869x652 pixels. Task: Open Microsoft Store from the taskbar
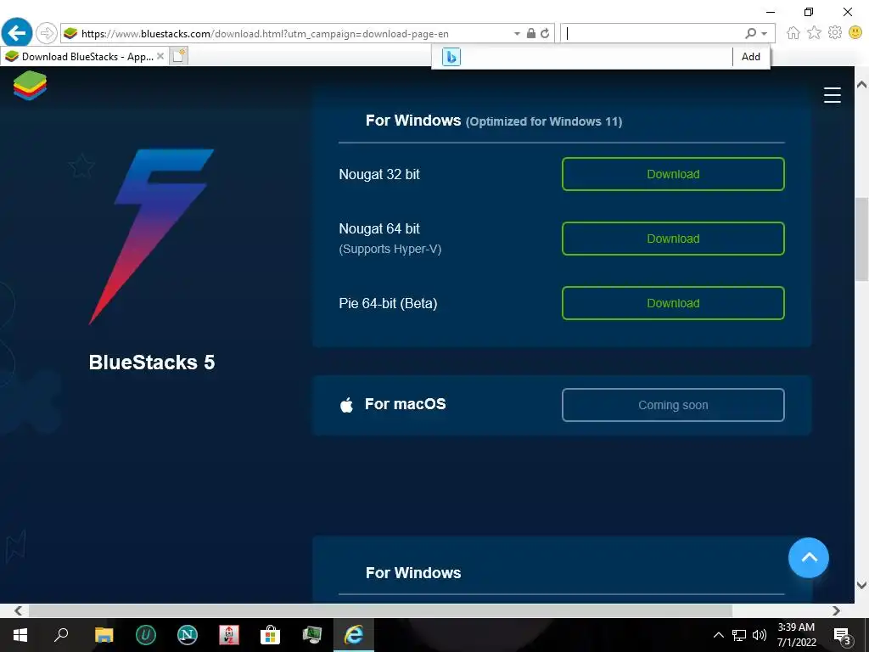coord(271,635)
